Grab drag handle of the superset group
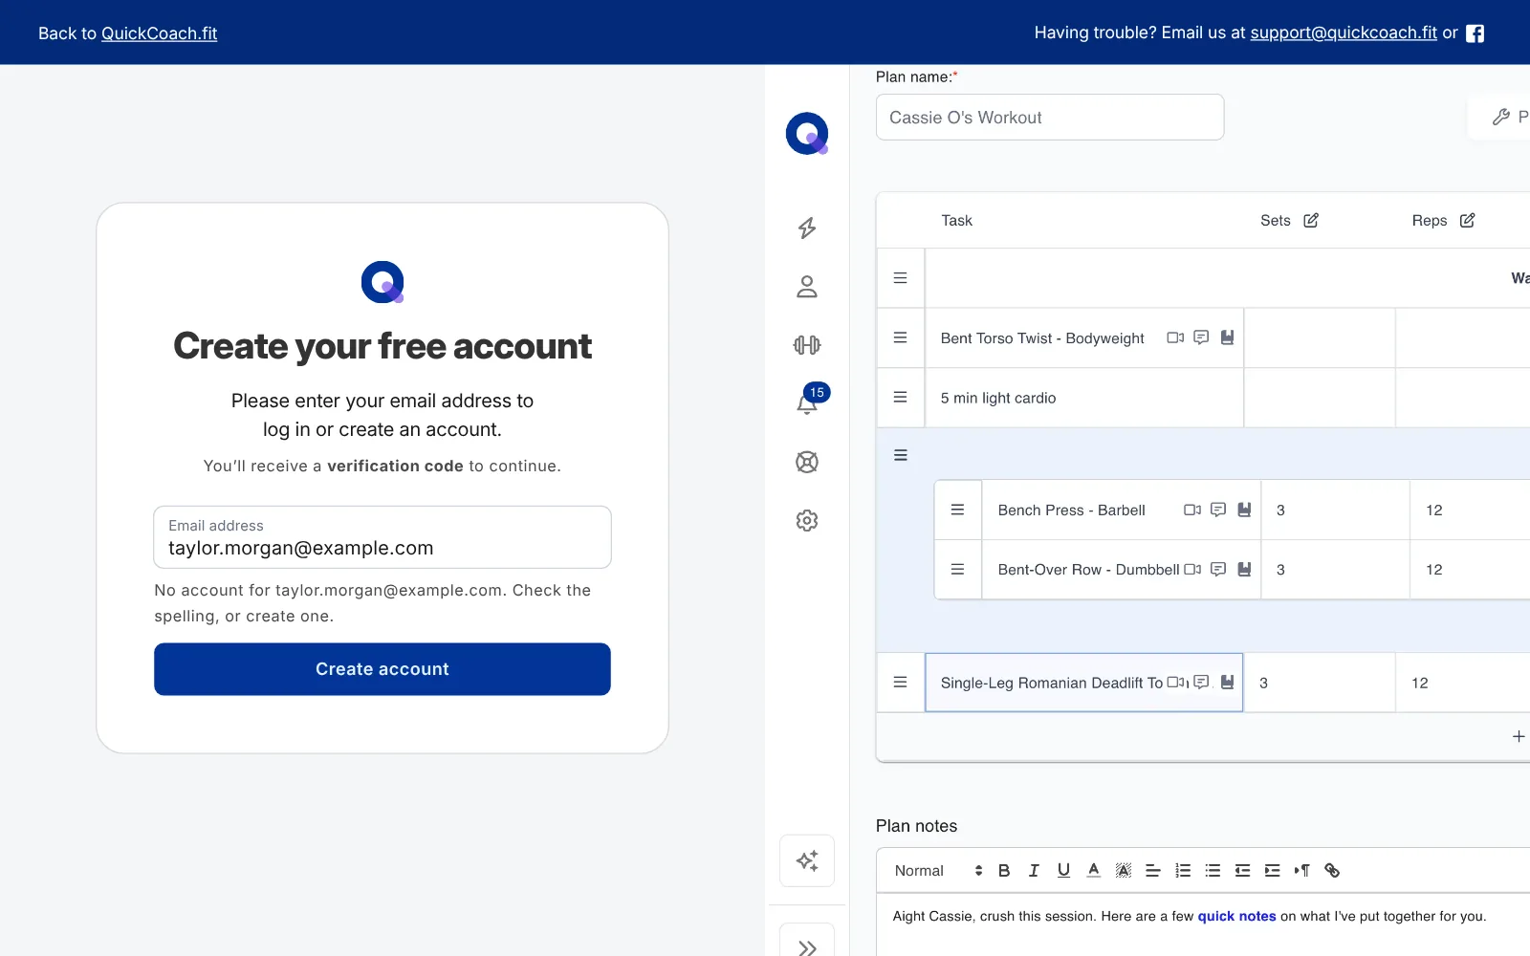This screenshot has height=956, width=1530. pyautogui.click(x=900, y=455)
